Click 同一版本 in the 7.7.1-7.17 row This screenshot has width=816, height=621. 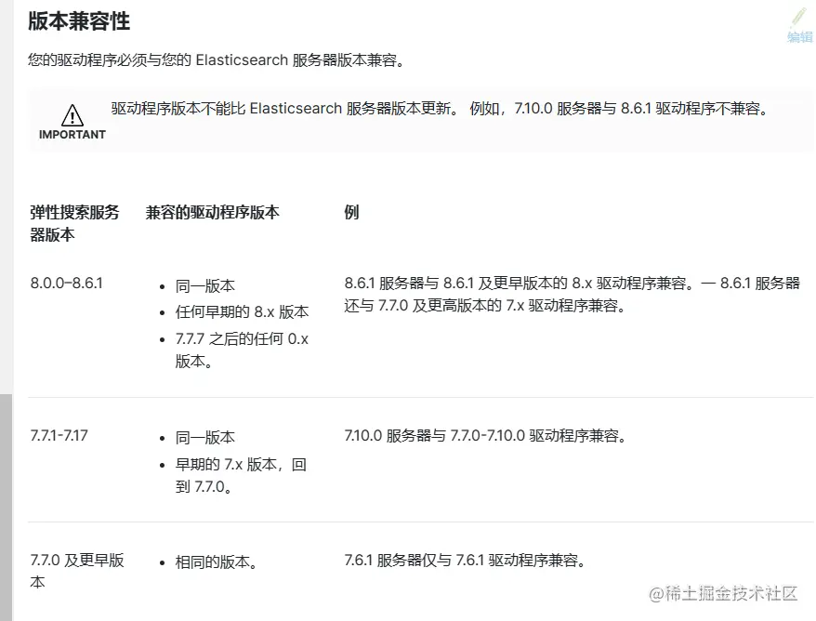point(205,437)
